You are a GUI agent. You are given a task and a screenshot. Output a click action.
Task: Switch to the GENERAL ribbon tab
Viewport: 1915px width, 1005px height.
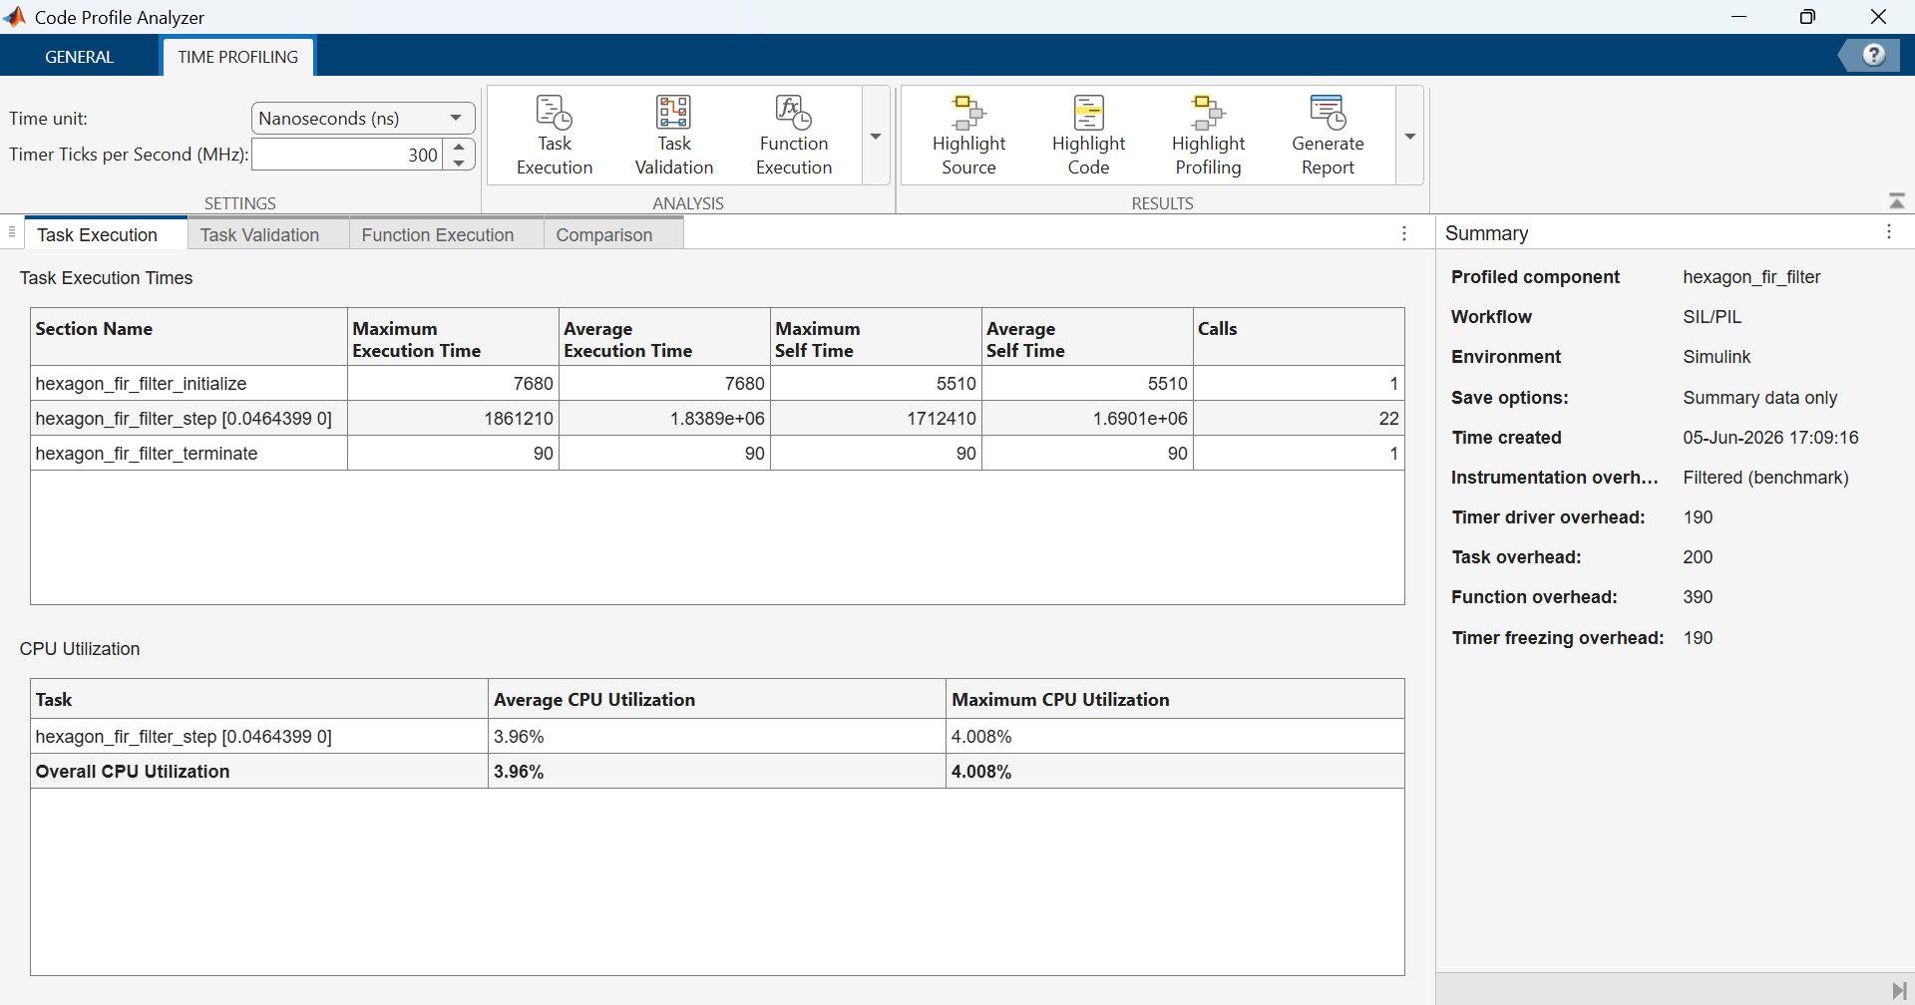80,57
